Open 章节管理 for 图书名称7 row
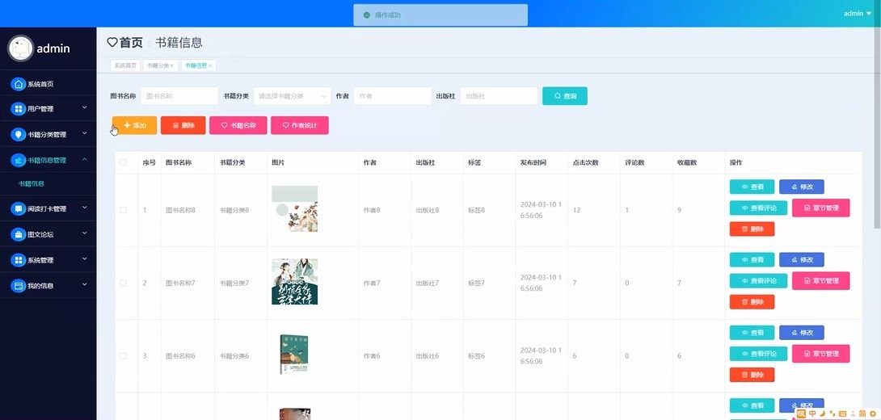 tap(821, 281)
